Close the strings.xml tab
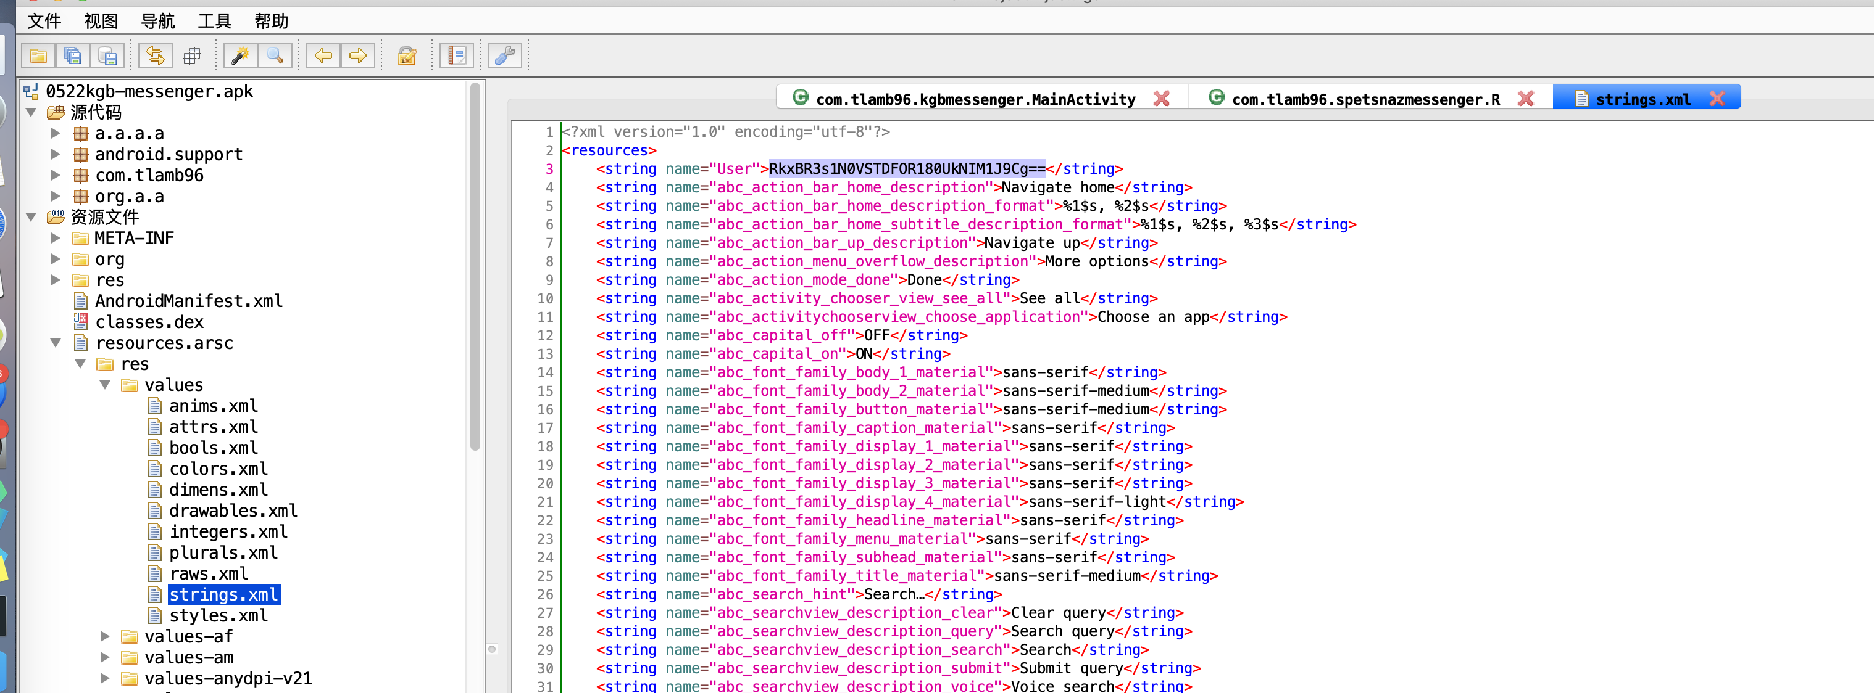 click(x=1717, y=99)
